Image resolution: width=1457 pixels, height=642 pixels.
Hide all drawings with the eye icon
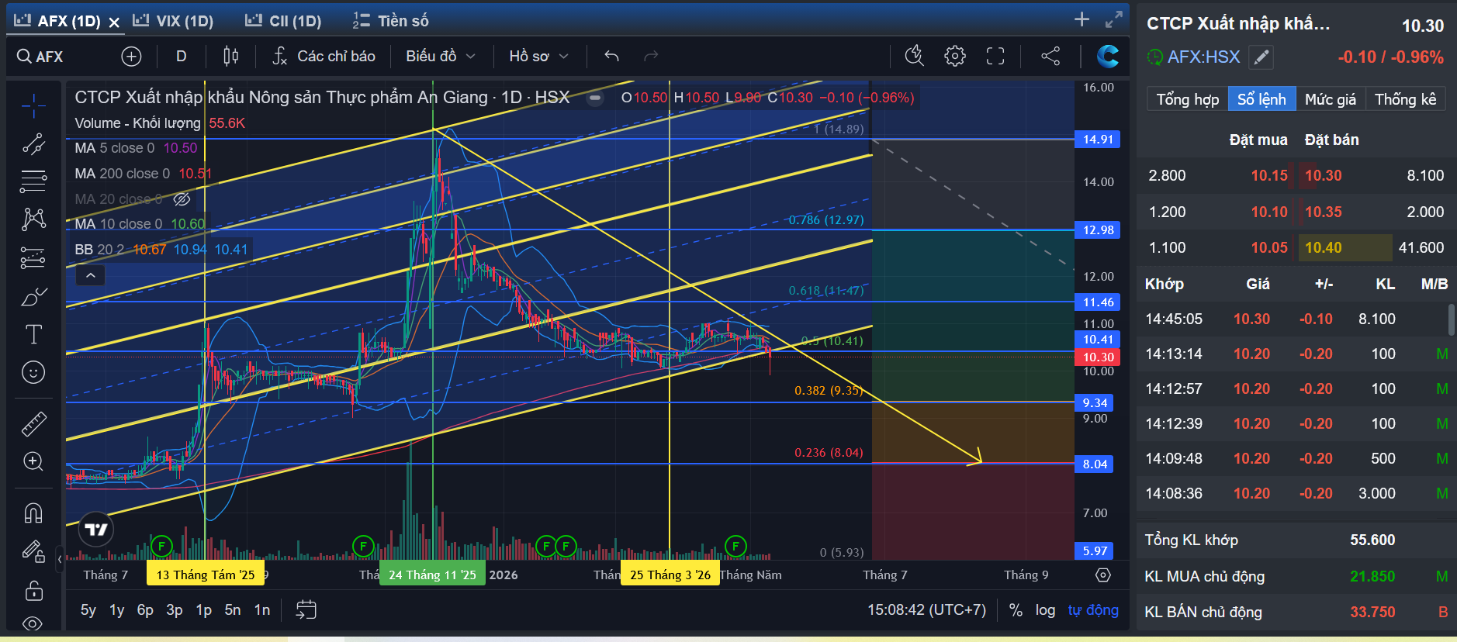[33, 623]
